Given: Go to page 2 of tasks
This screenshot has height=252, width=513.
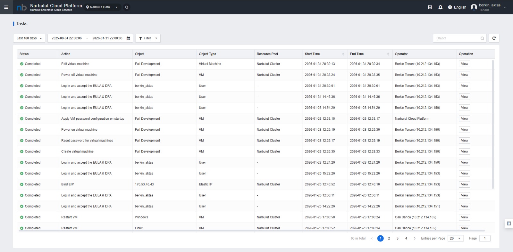Looking at the screenshot, I should (x=389, y=238).
